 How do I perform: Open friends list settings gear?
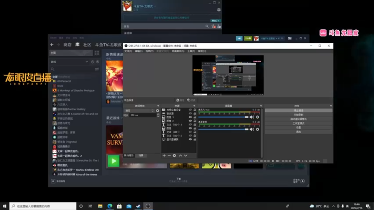pyautogui.click(x=219, y=10)
